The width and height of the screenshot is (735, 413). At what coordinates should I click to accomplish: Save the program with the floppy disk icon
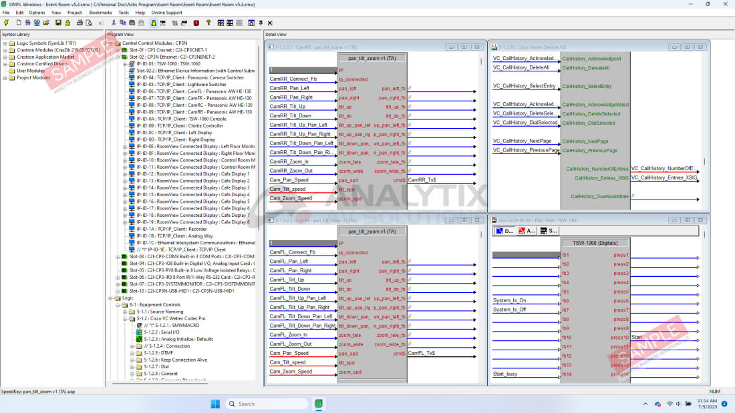pos(58,23)
